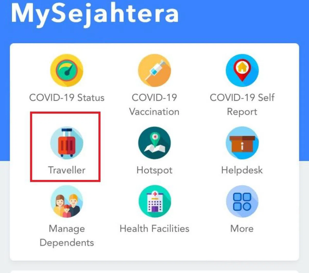Tap the Health Facilities hospital icon
The image size is (309, 273).
(154, 201)
